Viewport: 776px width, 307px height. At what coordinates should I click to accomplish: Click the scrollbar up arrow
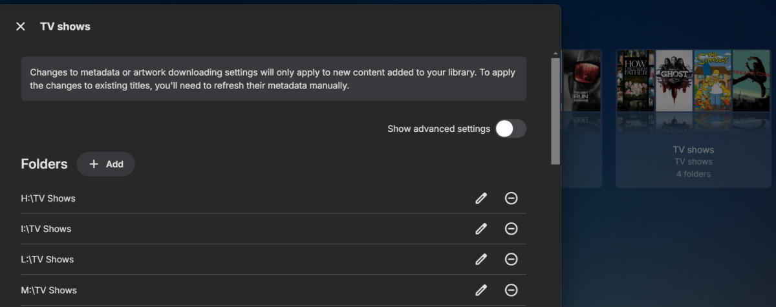(x=555, y=54)
